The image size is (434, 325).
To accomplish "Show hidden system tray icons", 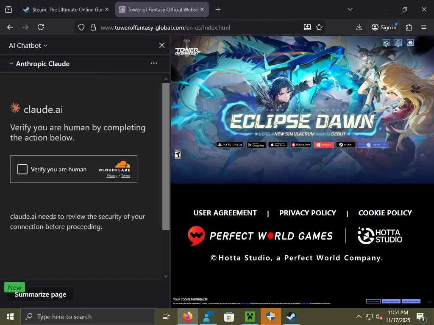I will coord(359,317).
